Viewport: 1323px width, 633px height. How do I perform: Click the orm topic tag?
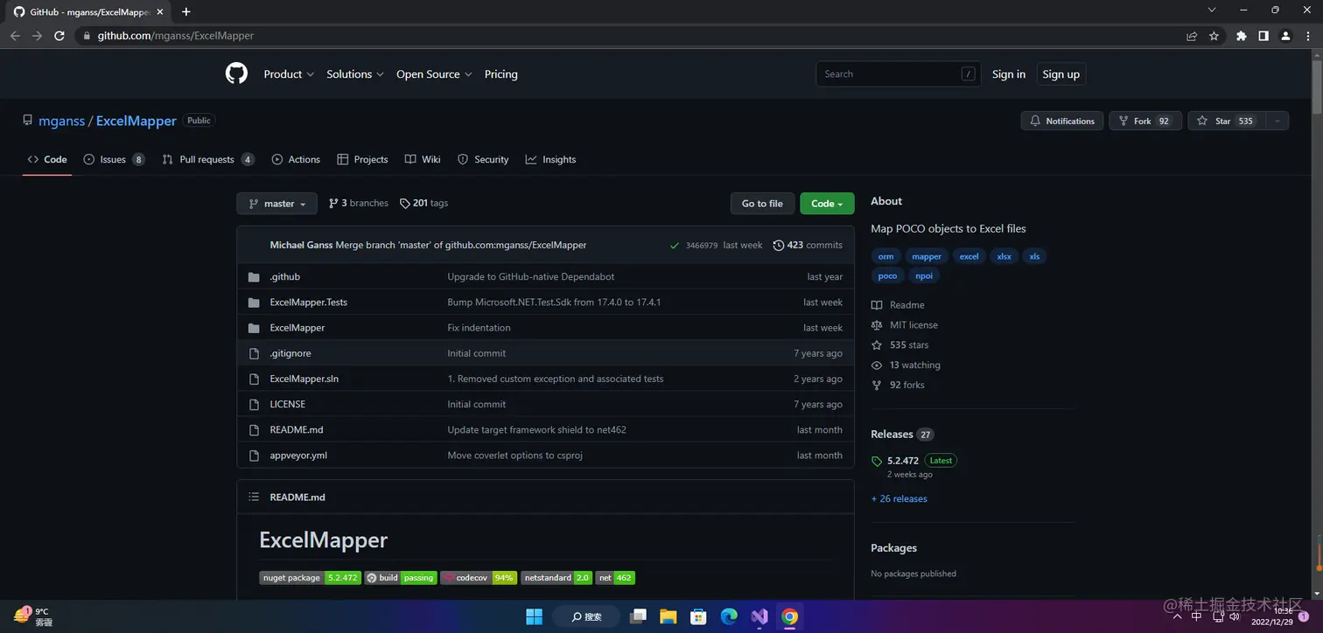point(886,256)
